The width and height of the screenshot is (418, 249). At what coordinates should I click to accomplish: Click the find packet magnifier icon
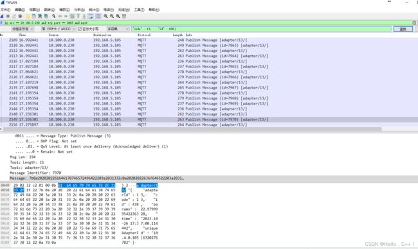click(54, 16)
